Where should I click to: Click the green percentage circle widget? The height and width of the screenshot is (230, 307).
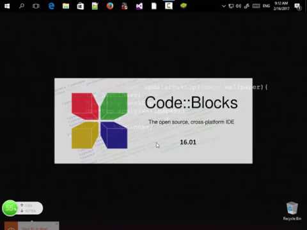(x=10, y=208)
